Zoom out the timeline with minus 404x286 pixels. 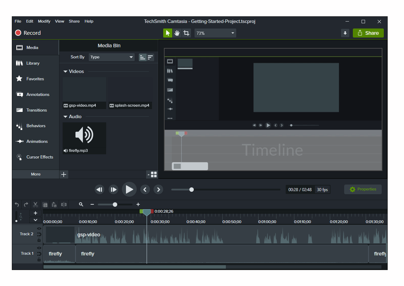[x=92, y=204]
